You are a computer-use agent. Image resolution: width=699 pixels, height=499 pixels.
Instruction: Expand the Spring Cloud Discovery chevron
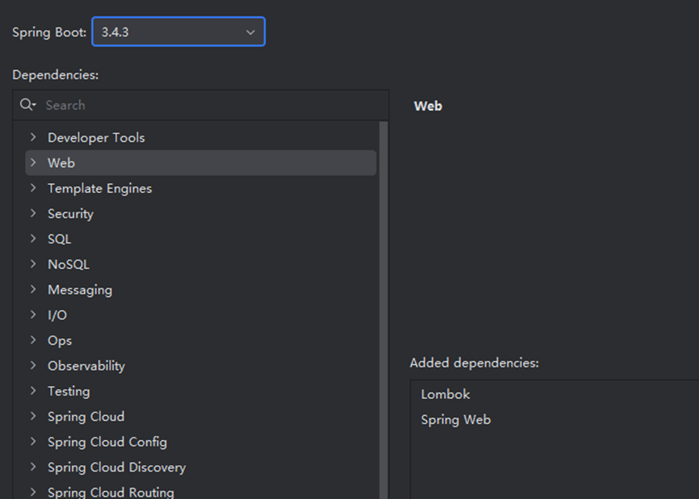click(33, 468)
